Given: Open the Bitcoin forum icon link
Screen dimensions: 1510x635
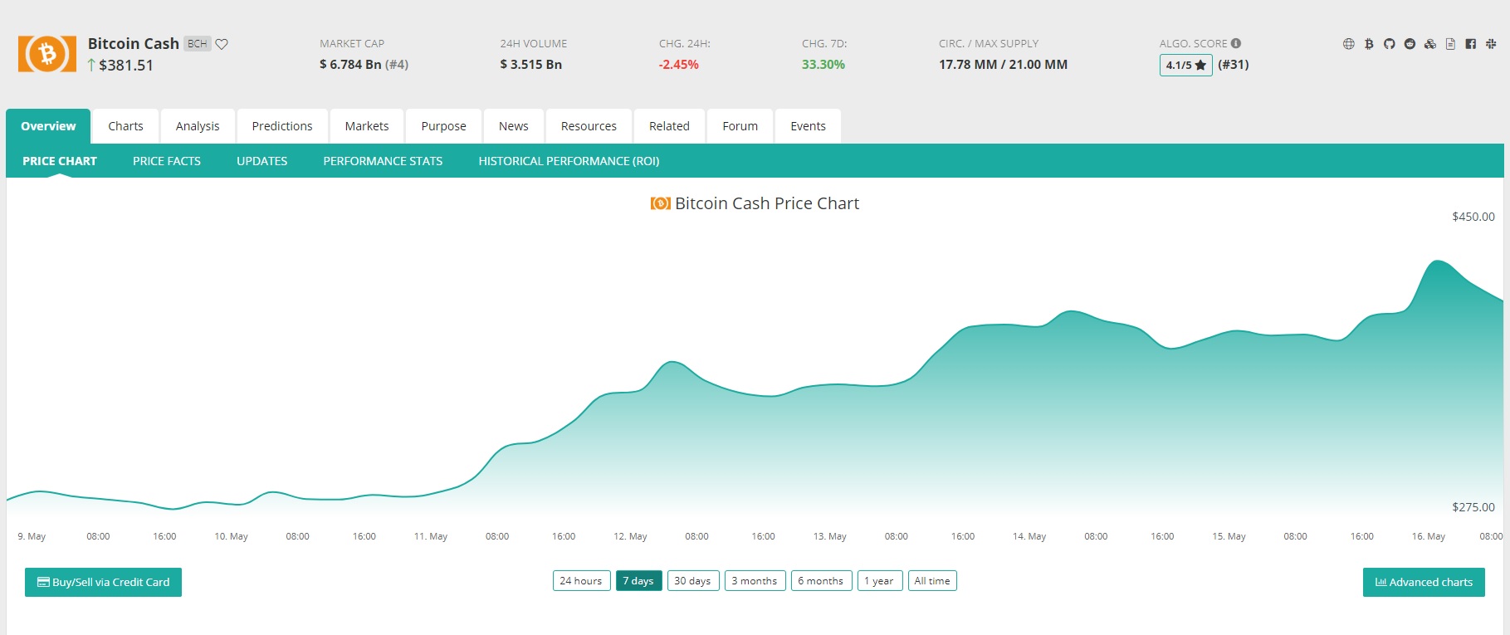Looking at the screenshot, I should 1369,44.
